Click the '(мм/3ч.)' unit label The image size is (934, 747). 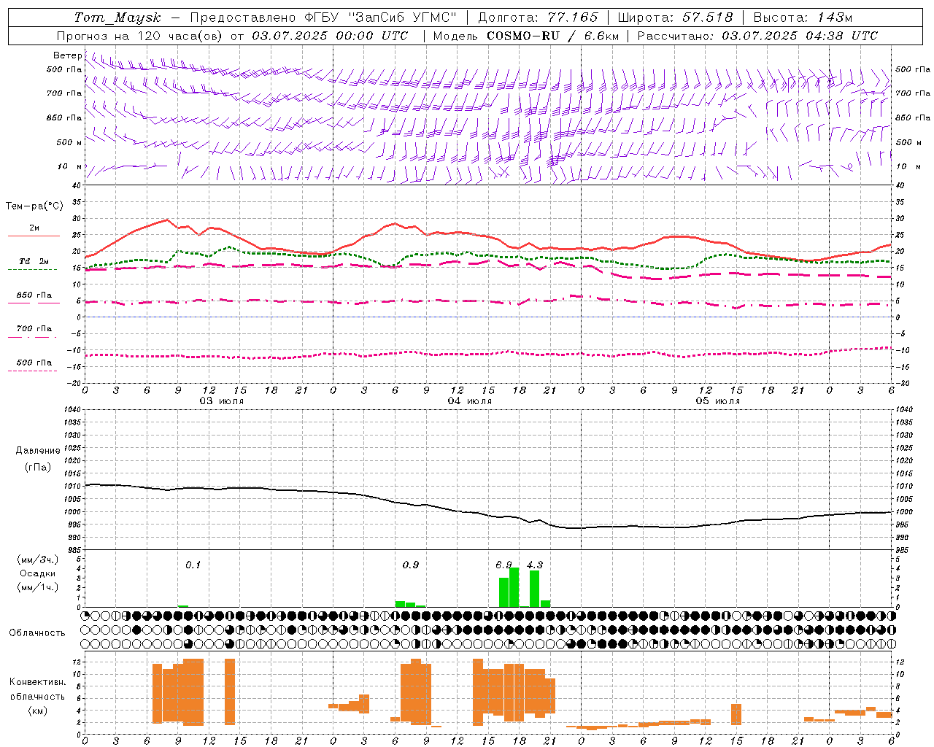[37, 560]
